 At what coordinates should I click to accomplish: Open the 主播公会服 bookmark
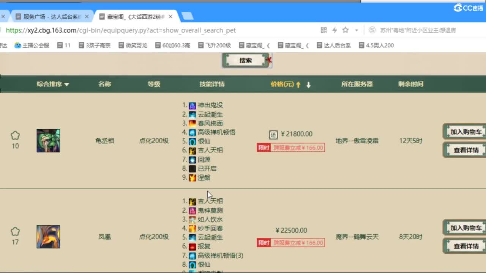[32, 45]
